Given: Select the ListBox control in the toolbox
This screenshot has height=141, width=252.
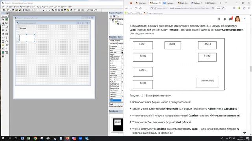Looking at the screenshot, I should click(7, 34).
